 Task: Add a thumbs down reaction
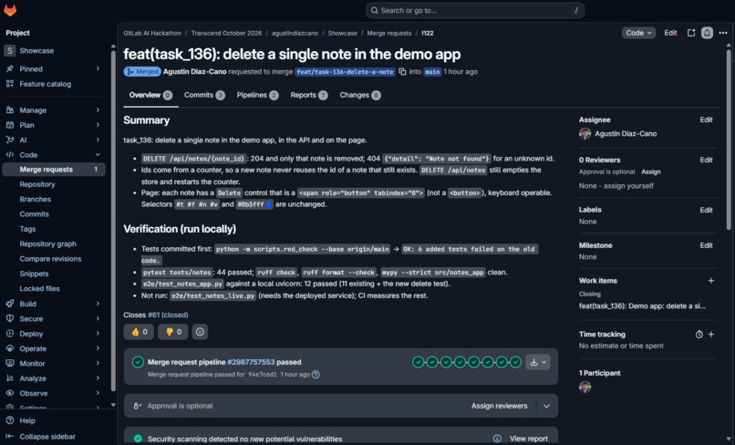(173, 332)
